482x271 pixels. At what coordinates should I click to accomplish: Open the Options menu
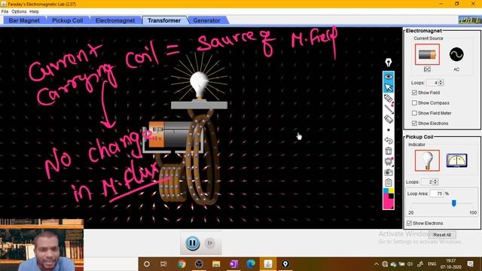point(19,11)
